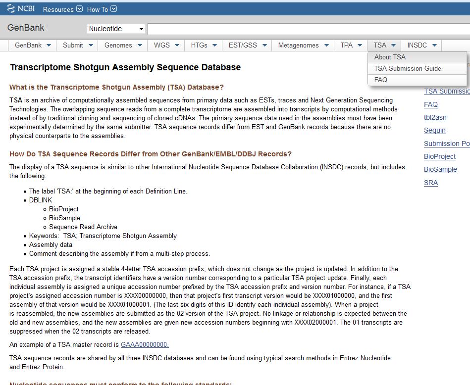Viewport: 470px width, 385px height.
Task: Click the Metagenomes menu arrow icon
Action: click(327, 46)
